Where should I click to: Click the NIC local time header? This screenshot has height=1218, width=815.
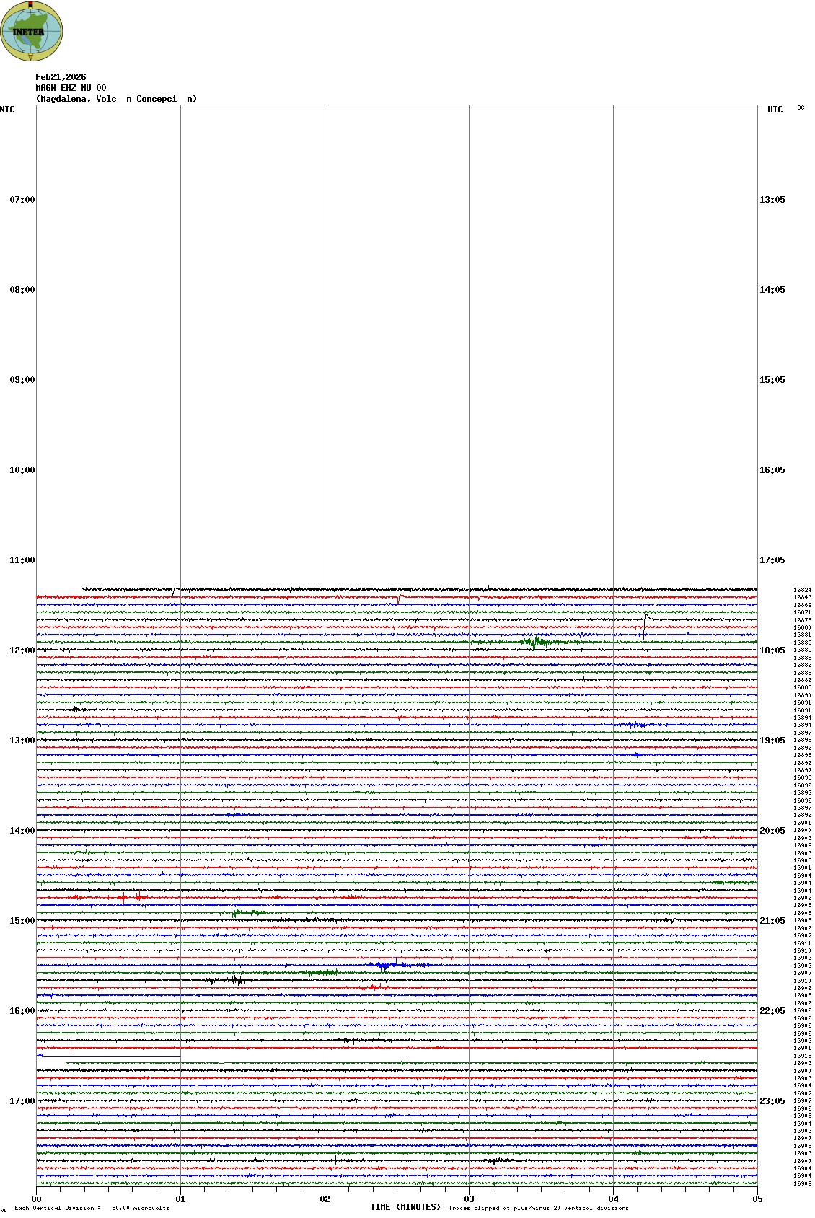[7, 110]
